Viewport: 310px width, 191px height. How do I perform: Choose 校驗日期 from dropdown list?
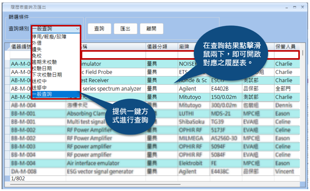click(x=42, y=69)
